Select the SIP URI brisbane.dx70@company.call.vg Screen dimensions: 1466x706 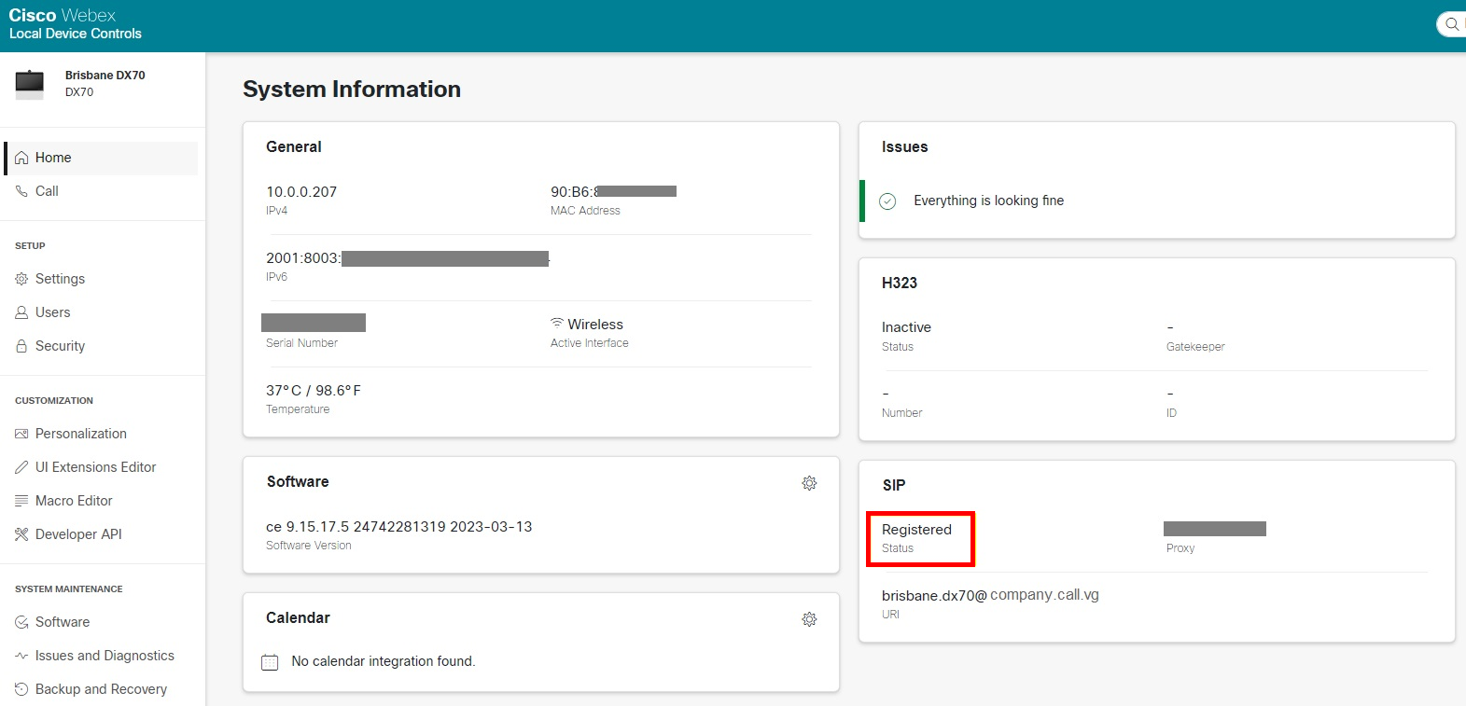(x=990, y=595)
